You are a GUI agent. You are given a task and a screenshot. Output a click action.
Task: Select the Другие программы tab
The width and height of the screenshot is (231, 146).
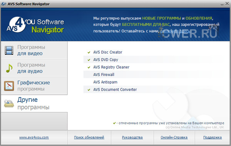pyautogui.click(x=34, y=103)
